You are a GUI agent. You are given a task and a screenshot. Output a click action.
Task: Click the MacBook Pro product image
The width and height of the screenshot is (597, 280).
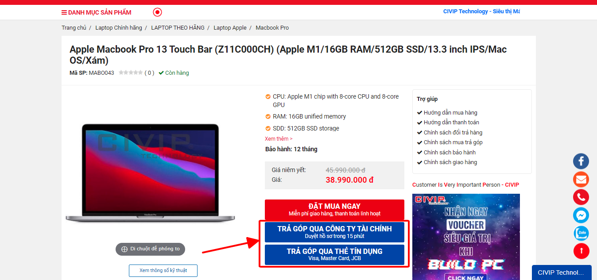point(150,173)
